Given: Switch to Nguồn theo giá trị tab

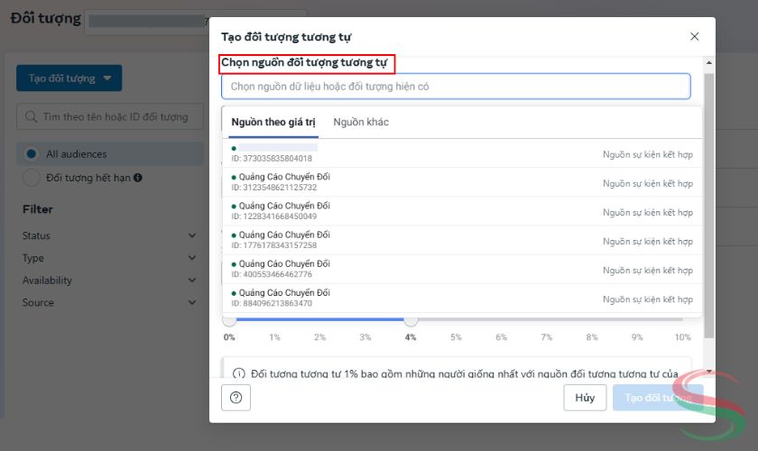Looking at the screenshot, I should click(273, 122).
